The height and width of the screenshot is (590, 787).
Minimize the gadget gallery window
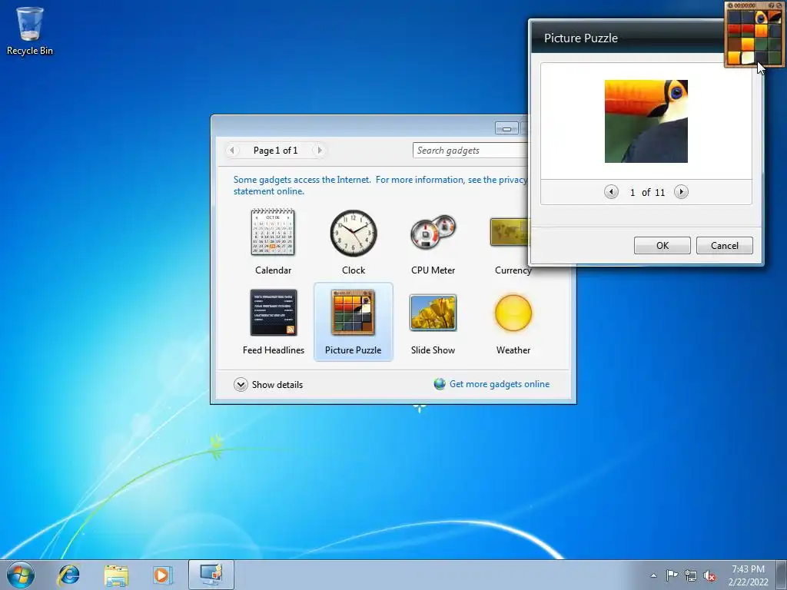coord(506,128)
